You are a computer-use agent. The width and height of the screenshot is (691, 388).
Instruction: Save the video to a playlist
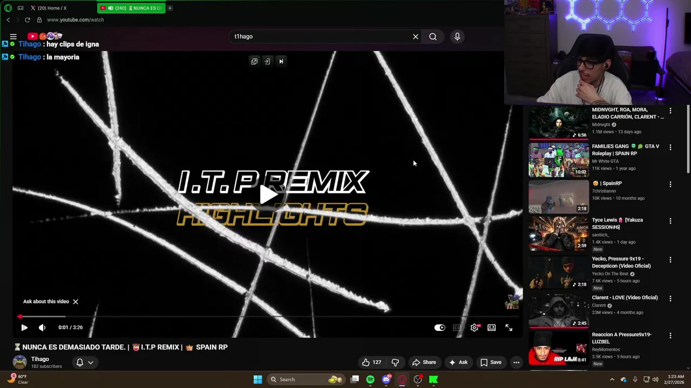pyautogui.click(x=491, y=363)
